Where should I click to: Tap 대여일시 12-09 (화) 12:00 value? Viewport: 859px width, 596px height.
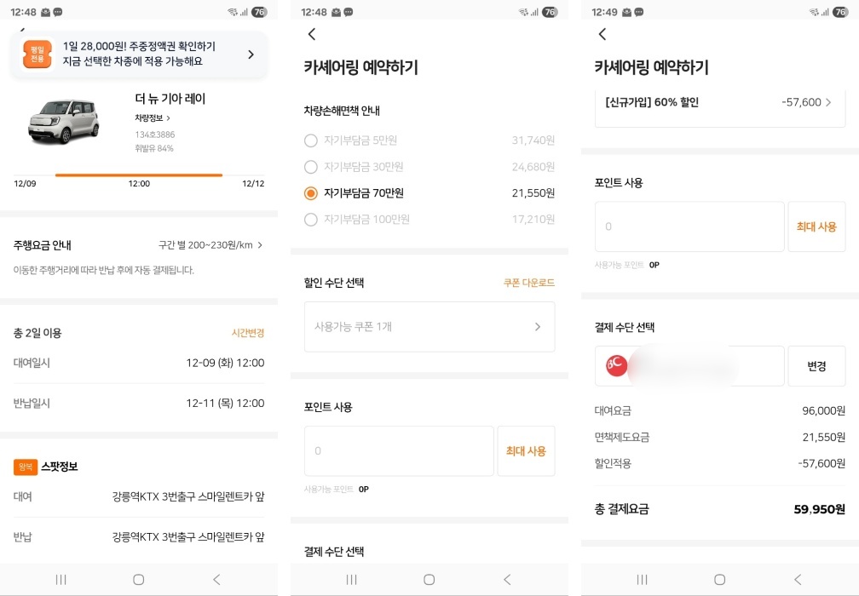click(x=225, y=363)
